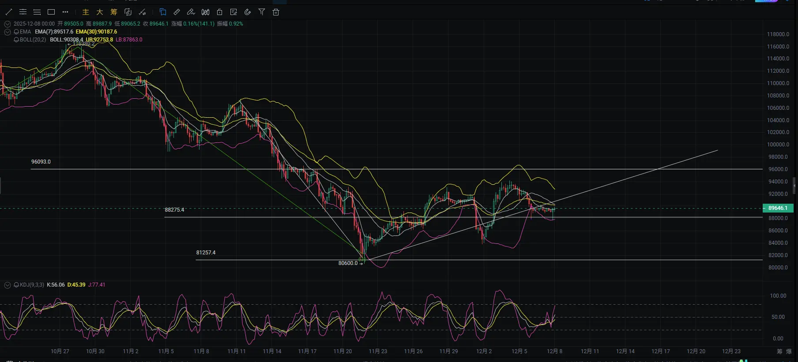This screenshot has width=798, height=362.
Task: Click the edit note icon
Action: (x=233, y=12)
